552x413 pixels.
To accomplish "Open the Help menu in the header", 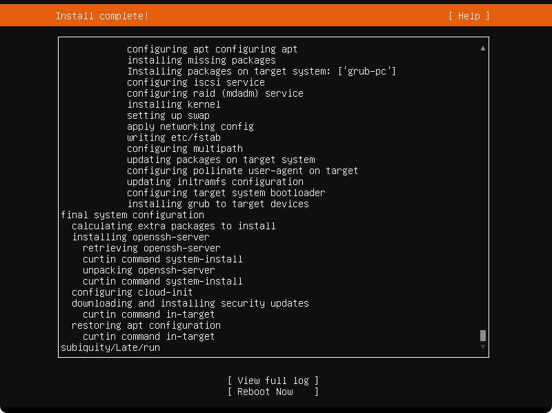I will [x=469, y=16].
